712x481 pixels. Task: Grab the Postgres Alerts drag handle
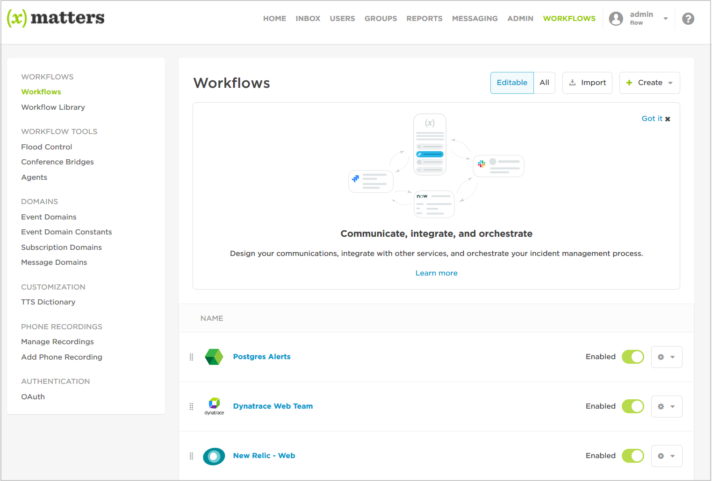coord(191,357)
